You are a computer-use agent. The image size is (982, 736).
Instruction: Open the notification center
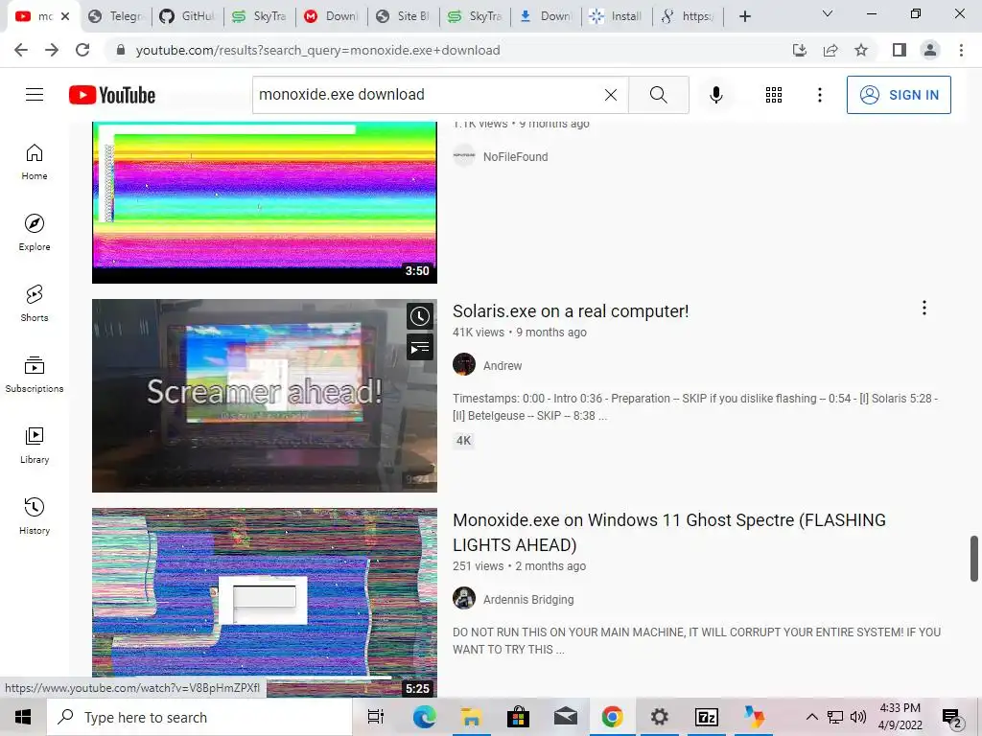coord(952,718)
